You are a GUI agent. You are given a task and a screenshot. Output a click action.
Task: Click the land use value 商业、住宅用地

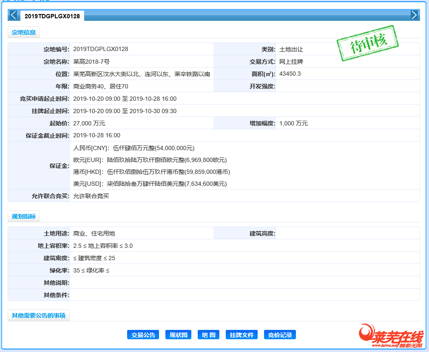[x=94, y=233]
